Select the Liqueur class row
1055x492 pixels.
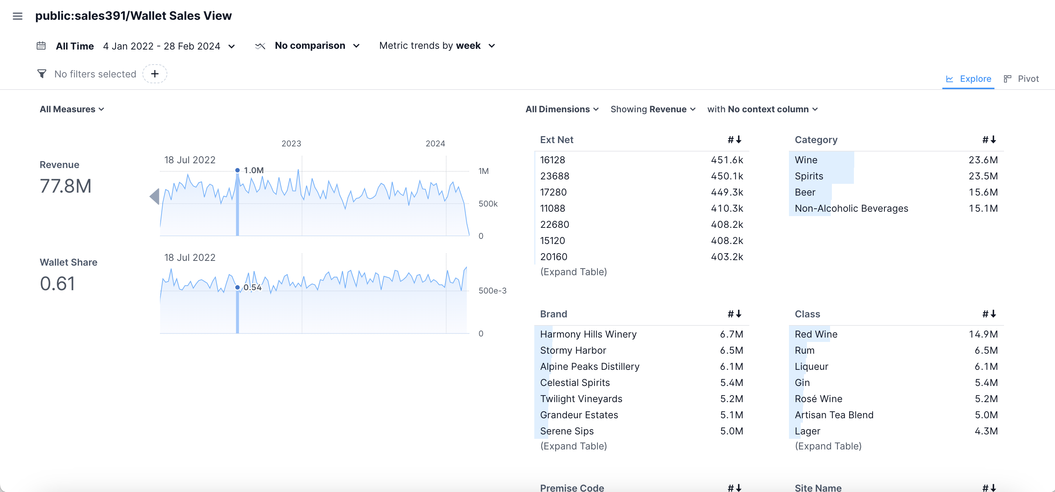pyautogui.click(x=896, y=366)
